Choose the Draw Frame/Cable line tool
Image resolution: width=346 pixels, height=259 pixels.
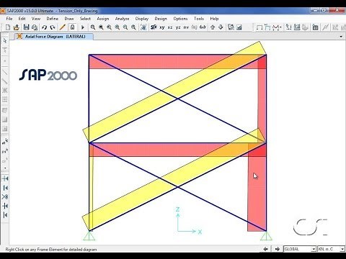5,72
